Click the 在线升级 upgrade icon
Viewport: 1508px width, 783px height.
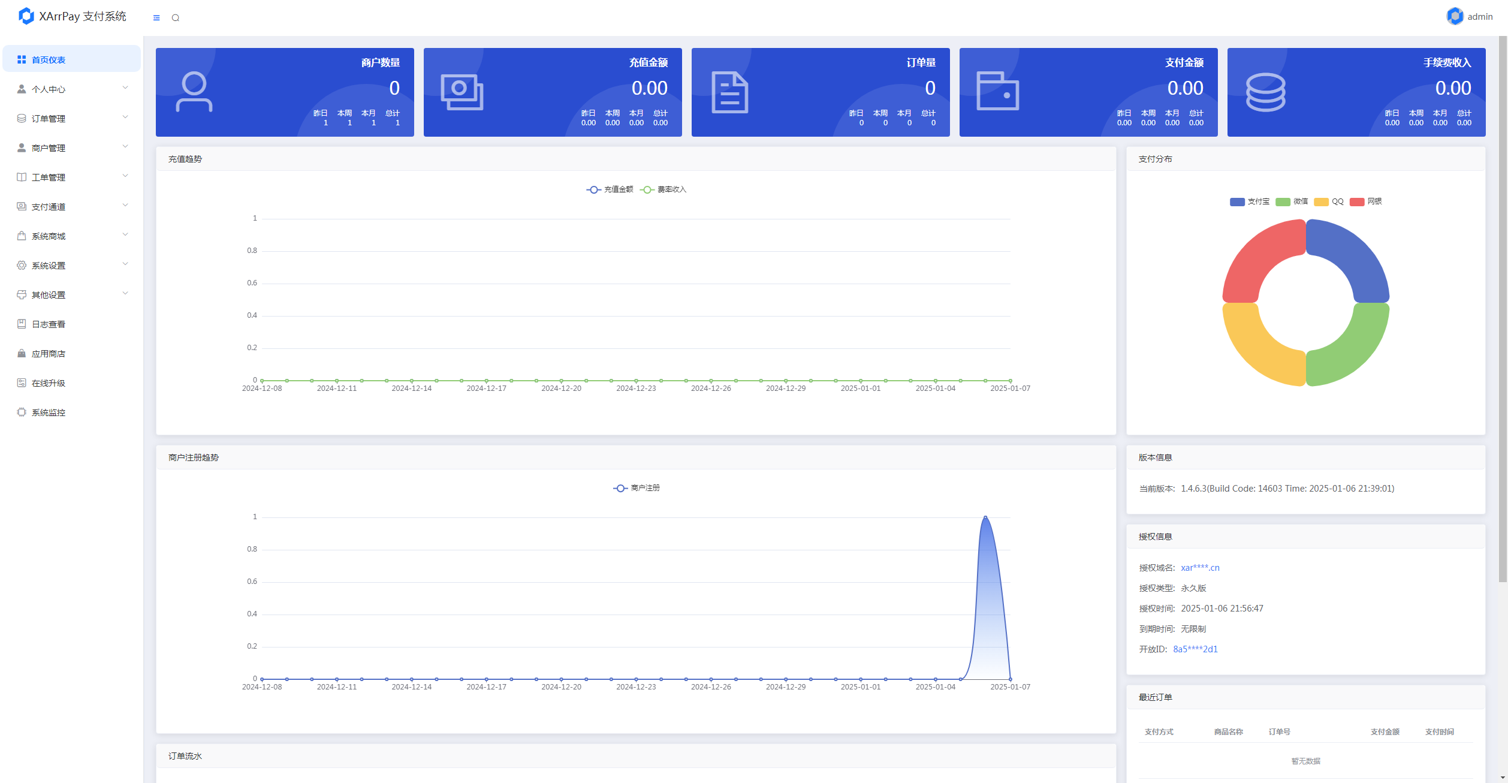pos(22,383)
